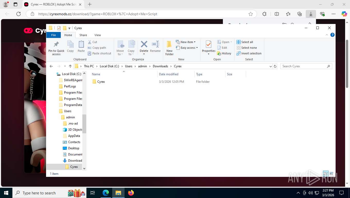Screen dimensions: 350x198
Task: Refresh the Cyrex folder view
Action: tap(275, 66)
